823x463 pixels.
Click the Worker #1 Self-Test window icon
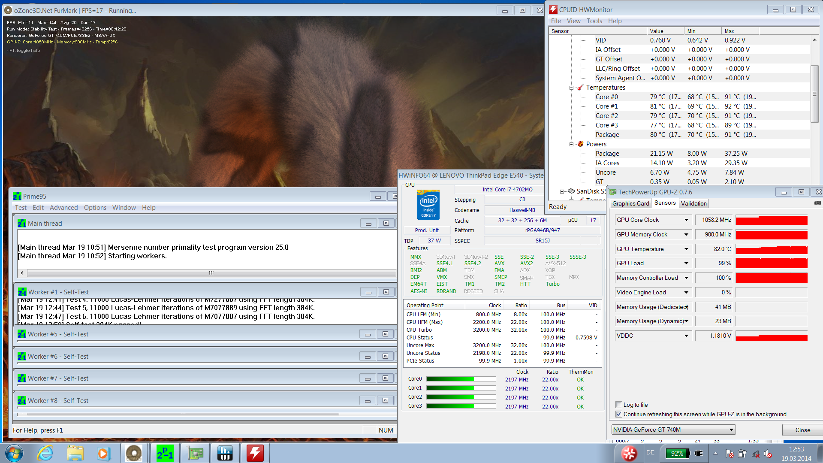click(x=22, y=292)
